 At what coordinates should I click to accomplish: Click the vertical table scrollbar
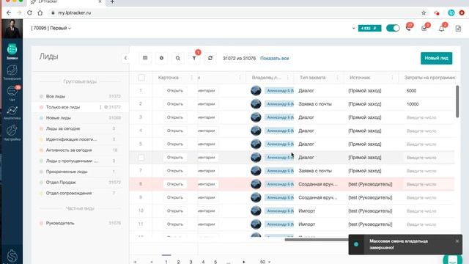(457, 101)
